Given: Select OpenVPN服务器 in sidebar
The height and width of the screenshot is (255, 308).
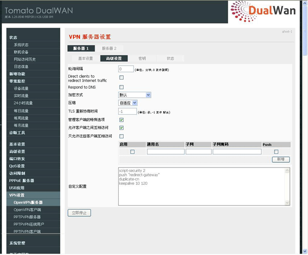Looking at the screenshot, I should pos(28,202).
